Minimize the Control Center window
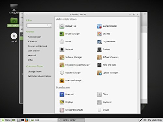This screenshot has height=122, width=163. 130,14
